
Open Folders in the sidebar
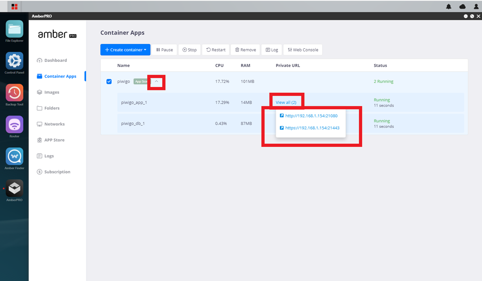pyautogui.click(x=48, y=108)
